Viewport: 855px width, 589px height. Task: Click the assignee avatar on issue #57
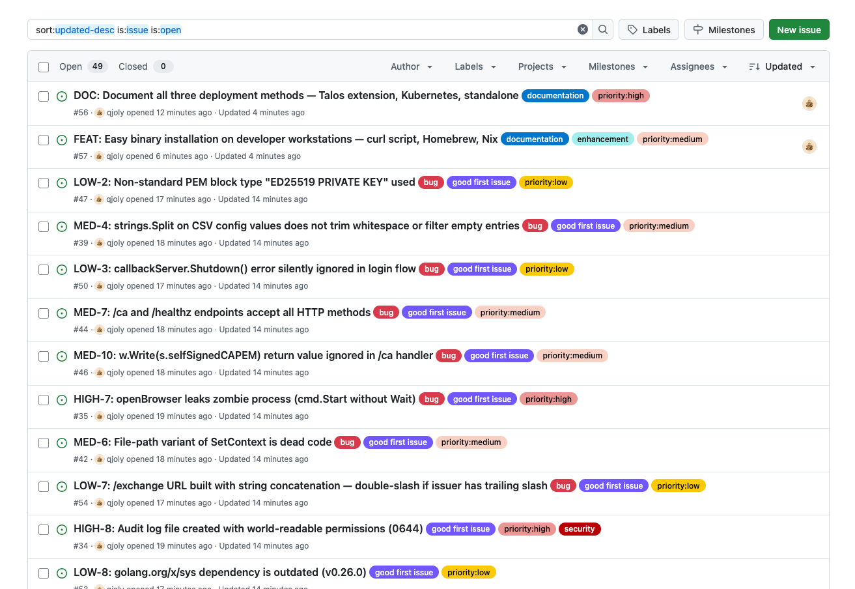point(809,147)
